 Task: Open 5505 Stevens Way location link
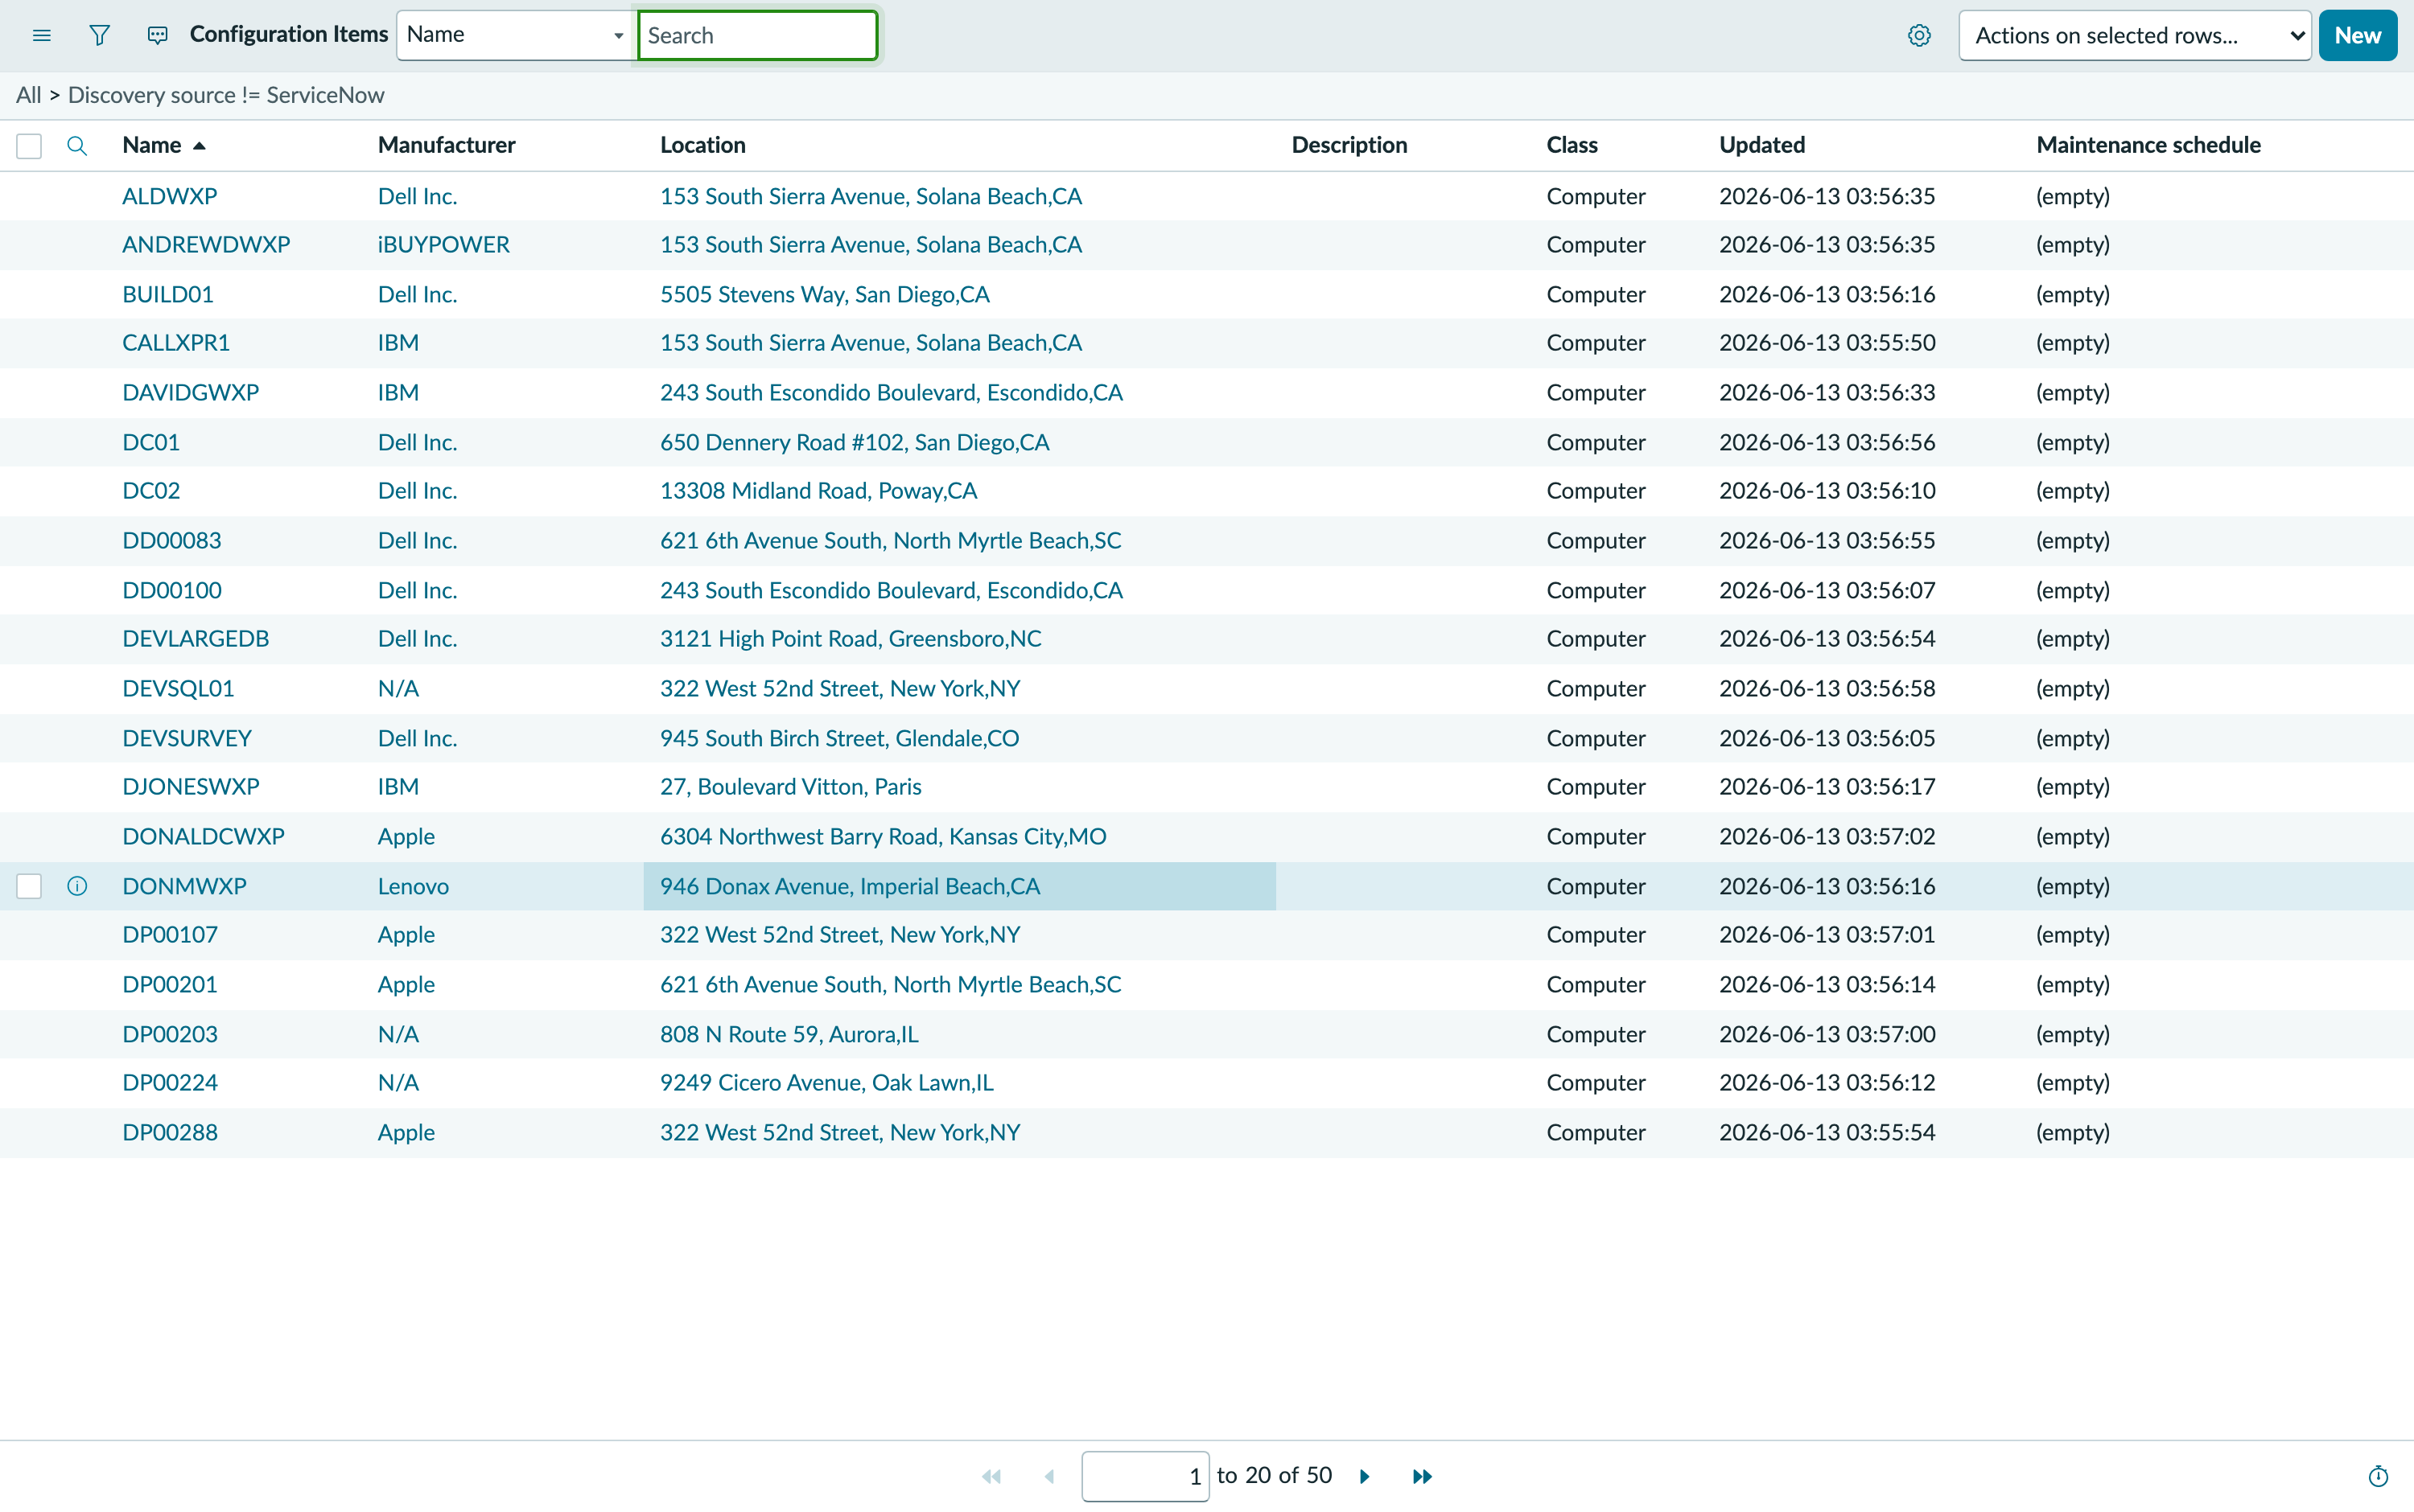pos(824,294)
